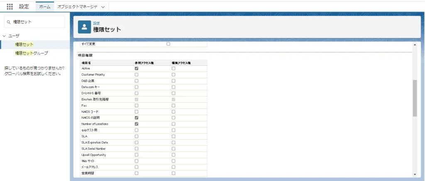Check read access for SLA
Image resolution: width=425 pixels, height=181 pixels.
pyautogui.click(x=136, y=136)
